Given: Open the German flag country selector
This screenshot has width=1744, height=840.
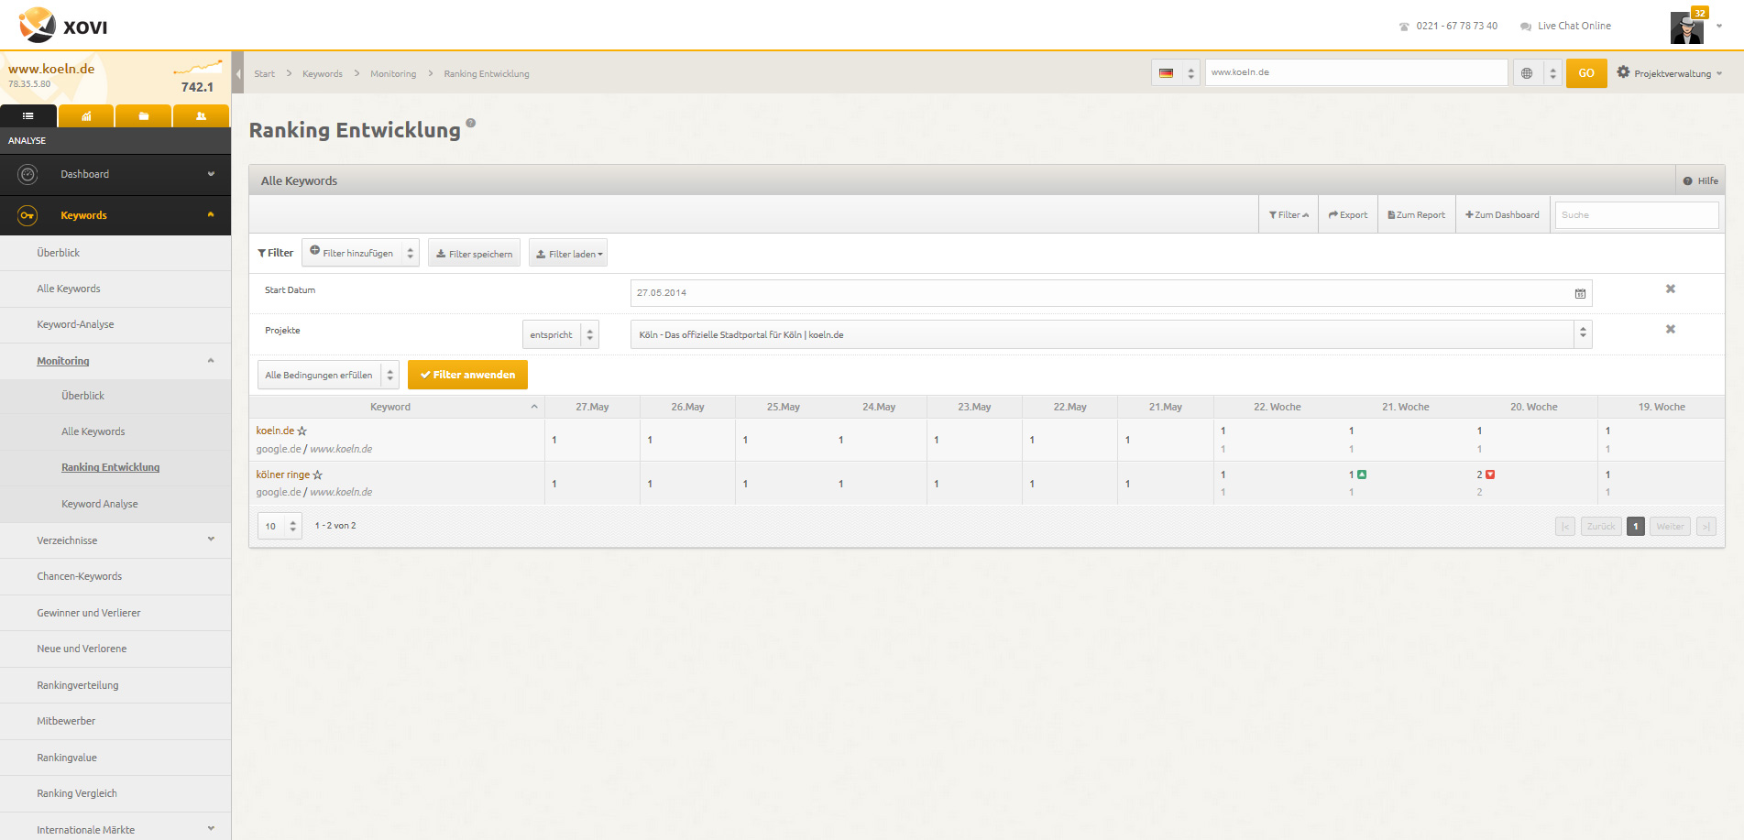Looking at the screenshot, I should click(x=1175, y=73).
